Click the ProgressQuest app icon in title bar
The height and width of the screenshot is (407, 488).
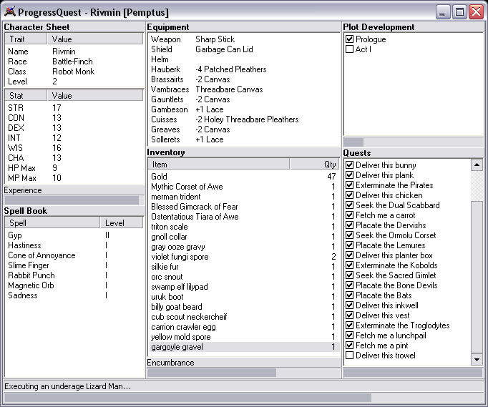click(9, 12)
